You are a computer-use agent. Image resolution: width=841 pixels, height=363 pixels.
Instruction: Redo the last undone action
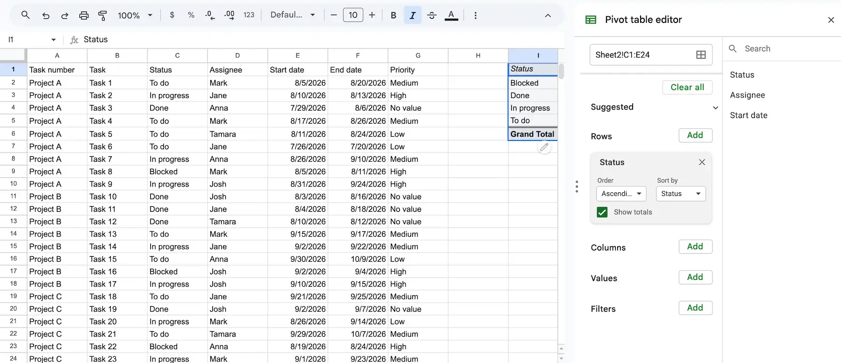pos(64,15)
